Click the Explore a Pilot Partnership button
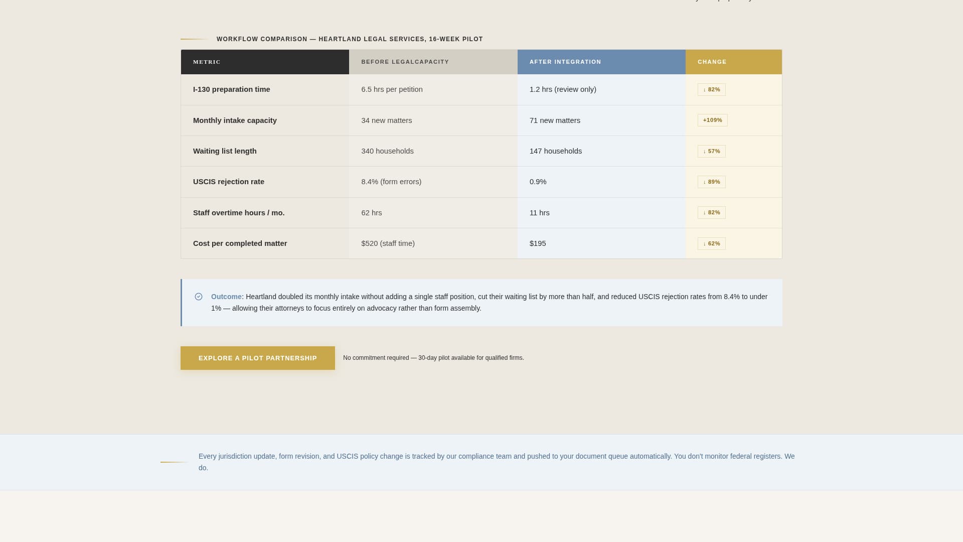This screenshot has height=542, width=963. (x=258, y=358)
